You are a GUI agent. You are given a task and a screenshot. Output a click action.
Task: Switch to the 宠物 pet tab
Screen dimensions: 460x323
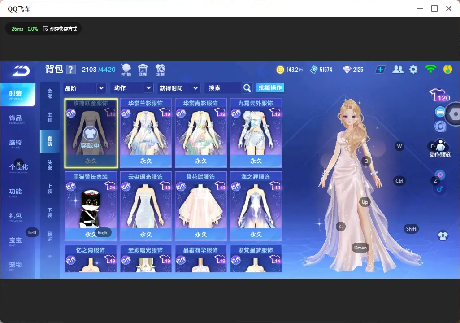coord(17,266)
